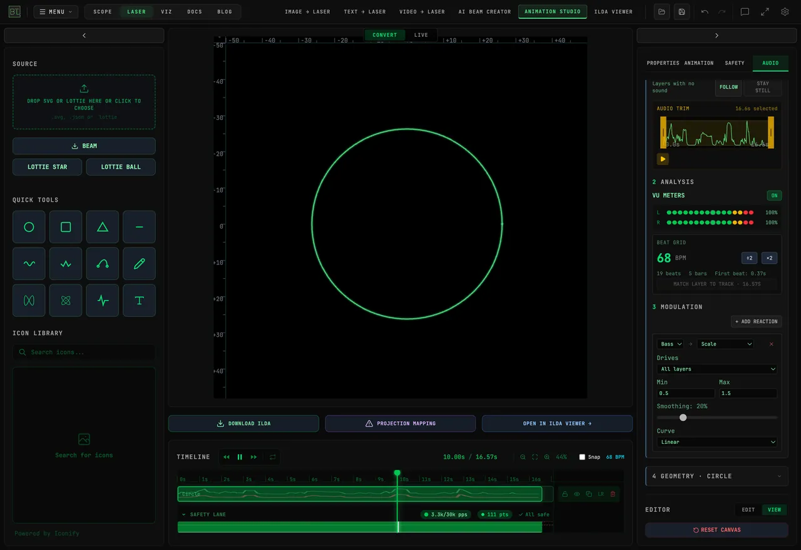Collapse the right panel arrow

[x=717, y=36]
